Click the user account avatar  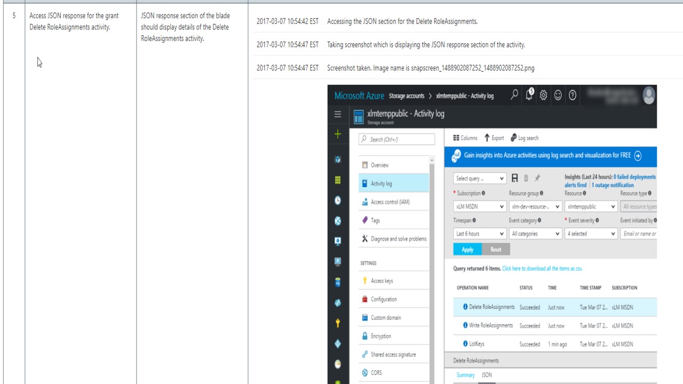pyautogui.click(x=649, y=95)
